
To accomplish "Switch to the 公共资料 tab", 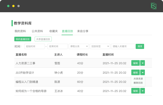I will pos(37,31).
